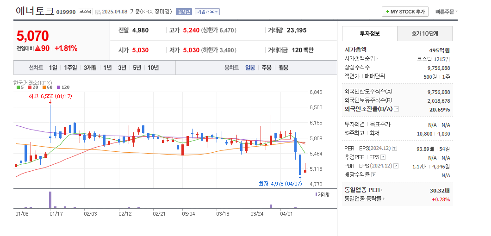Viewport: 491px width, 236px height.
Task: Click the 시가 value 5,030
Action: [x=140, y=50]
